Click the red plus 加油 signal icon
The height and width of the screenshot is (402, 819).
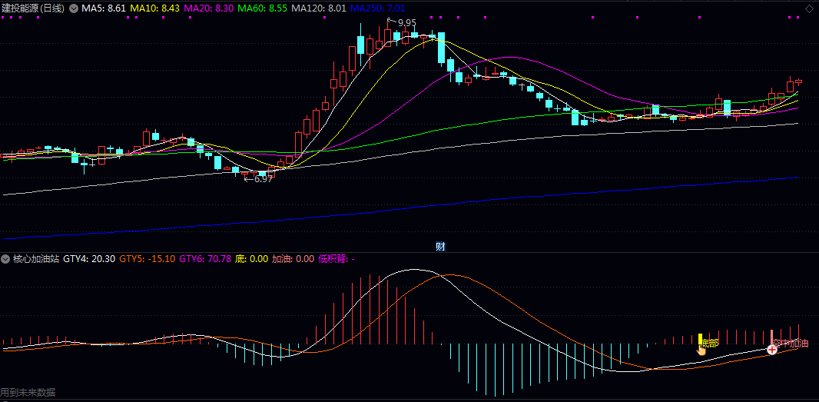pos(772,350)
